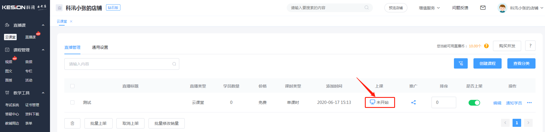Open 图文 in the sidebar
The width and height of the screenshot is (545, 132).
pyautogui.click(x=9, y=71)
